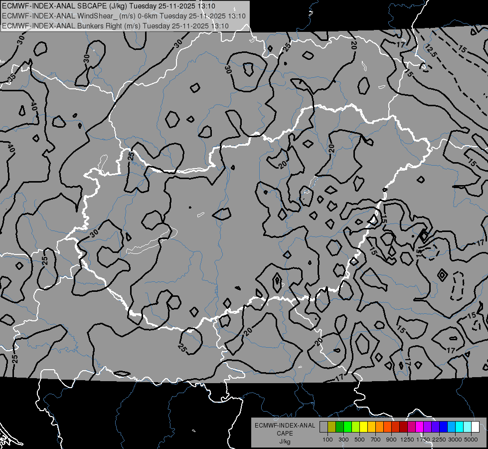Select the sky blue legend swatch
488x449 pixels.
(x=451, y=427)
